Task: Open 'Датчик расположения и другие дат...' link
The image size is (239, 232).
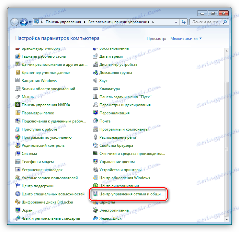Action: tap(54, 64)
